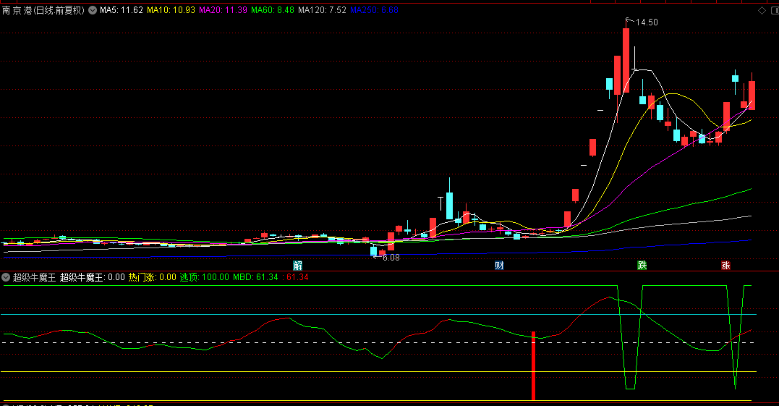Open the dropdown arrow beside 南京港 title

click(92, 11)
